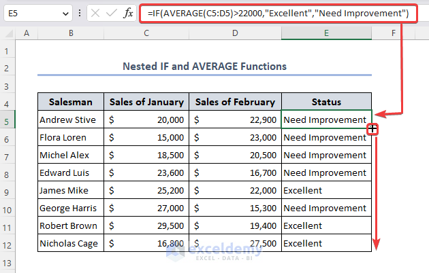Select column D header
429x273 pixels.
point(234,33)
